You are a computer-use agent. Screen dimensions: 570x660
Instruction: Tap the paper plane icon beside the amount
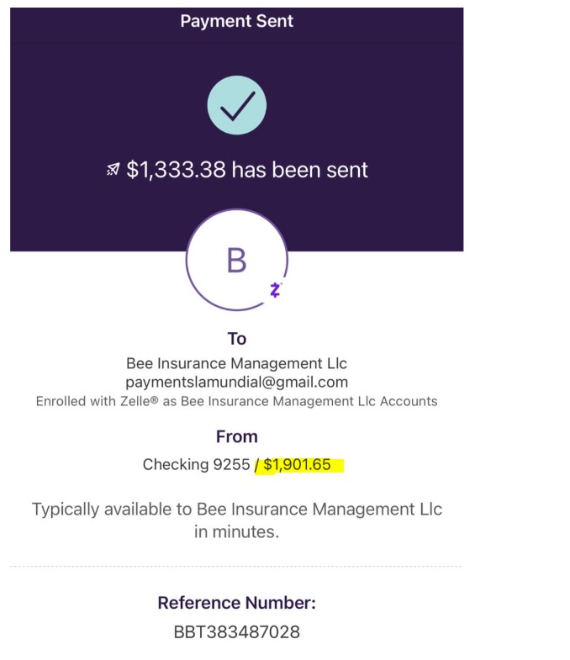point(113,170)
